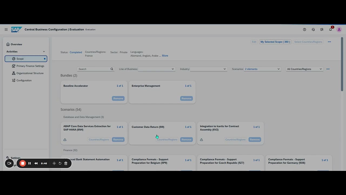
Task: Click the Bundles (2) heading
Action: tap(69, 76)
